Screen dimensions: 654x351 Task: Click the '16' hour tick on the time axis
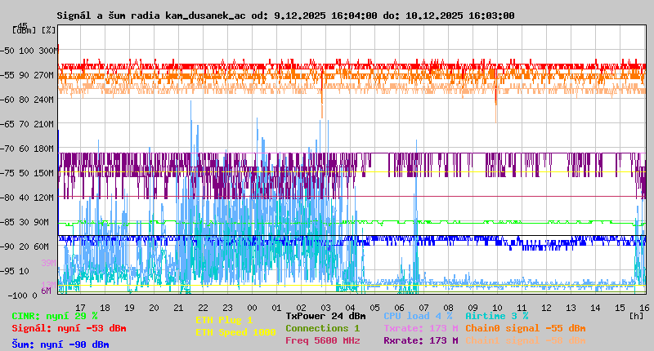pos(644,308)
